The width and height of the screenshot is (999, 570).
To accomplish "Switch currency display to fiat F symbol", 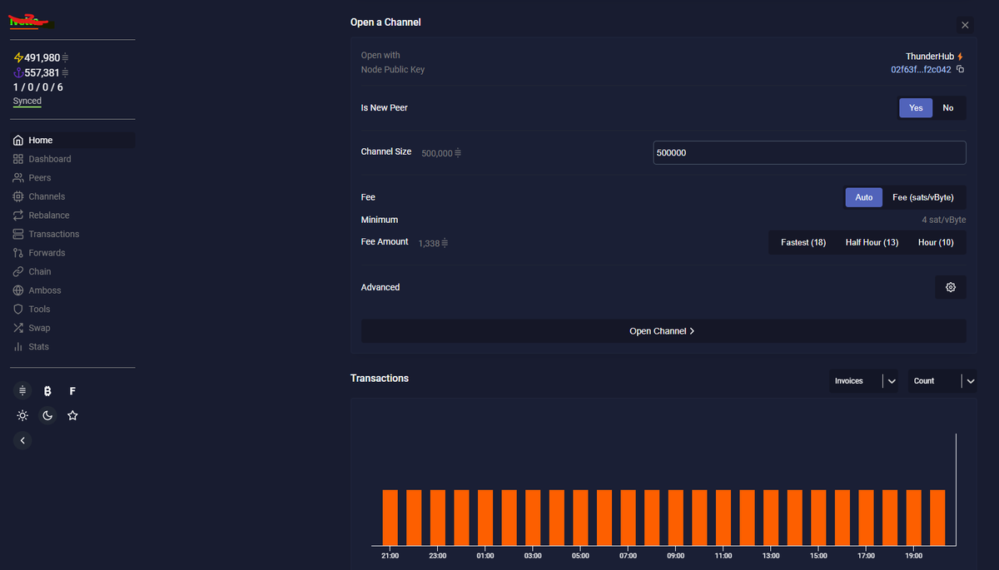I will 72,390.
